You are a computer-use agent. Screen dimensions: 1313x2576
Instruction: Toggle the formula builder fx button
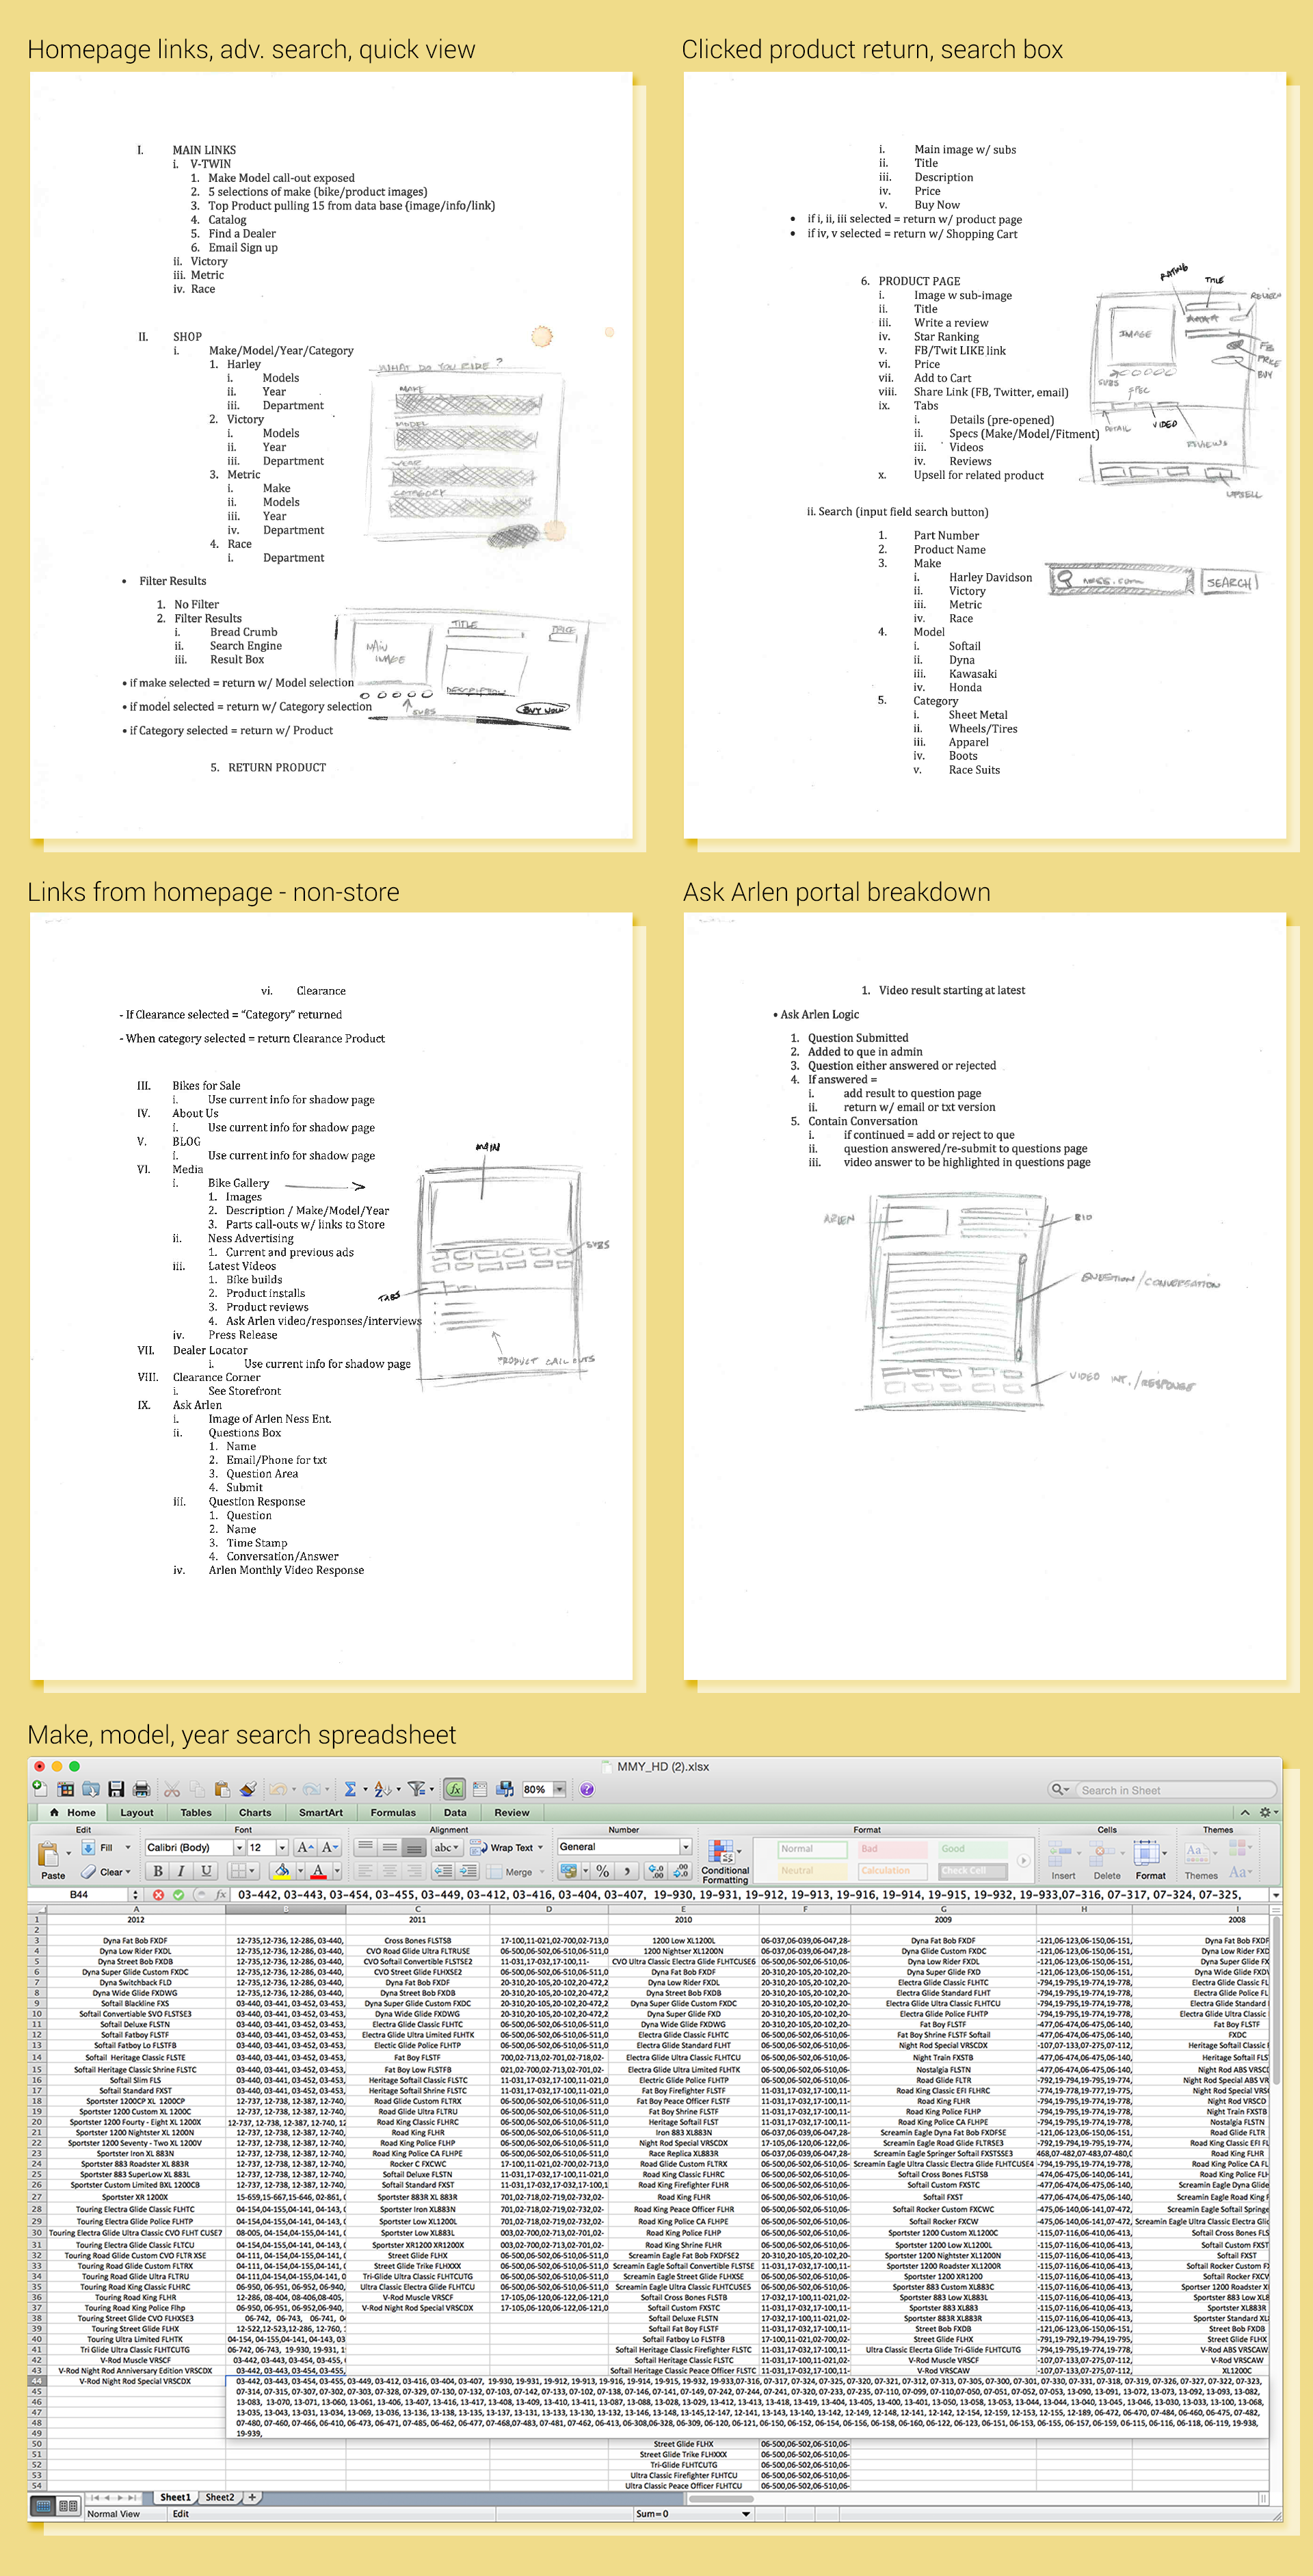(x=454, y=1789)
